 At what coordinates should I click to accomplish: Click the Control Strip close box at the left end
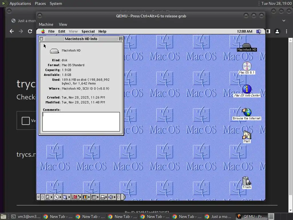(x=38, y=197)
